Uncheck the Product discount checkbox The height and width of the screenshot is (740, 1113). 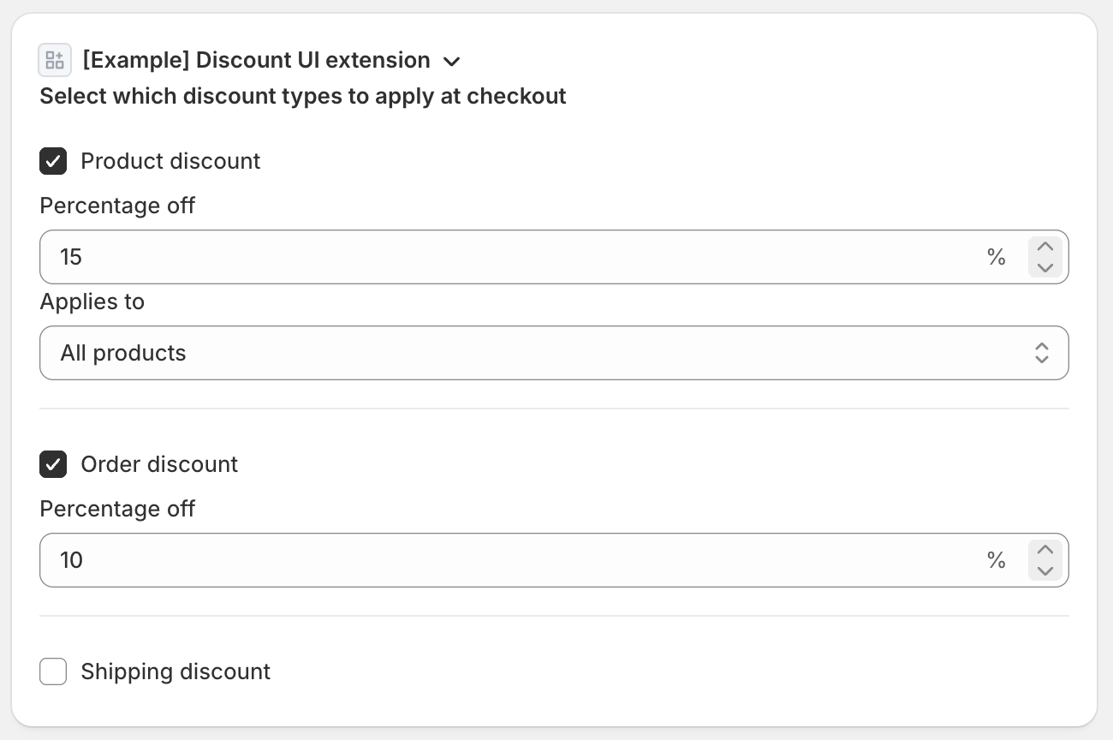click(53, 161)
